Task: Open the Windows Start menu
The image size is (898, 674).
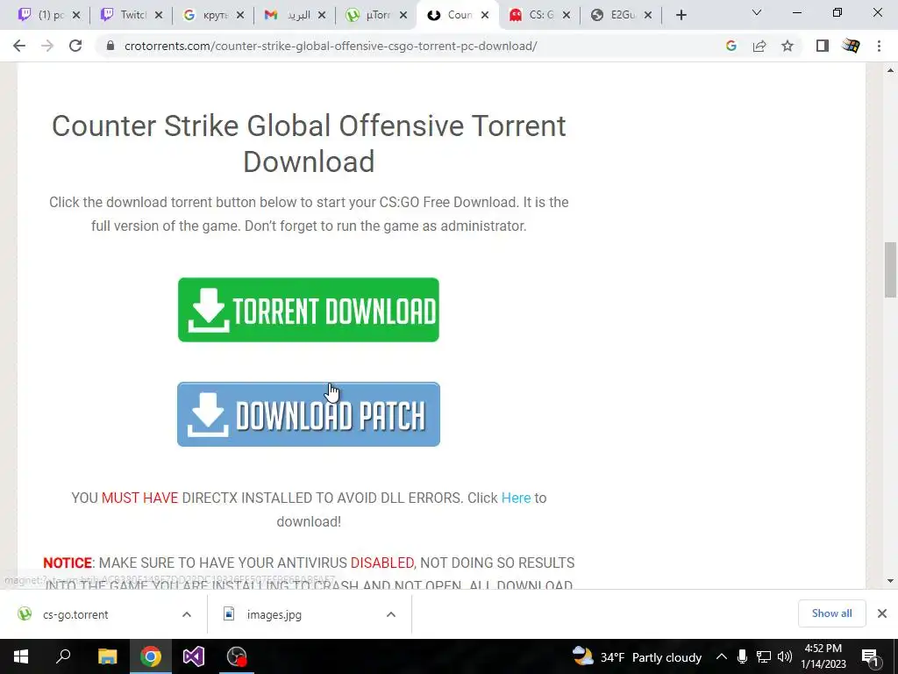Action: pyautogui.click(x=21, y=656)
